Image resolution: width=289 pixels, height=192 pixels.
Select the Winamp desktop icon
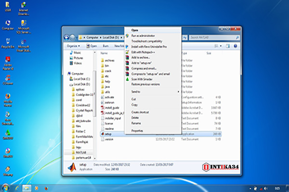point(8,171)
